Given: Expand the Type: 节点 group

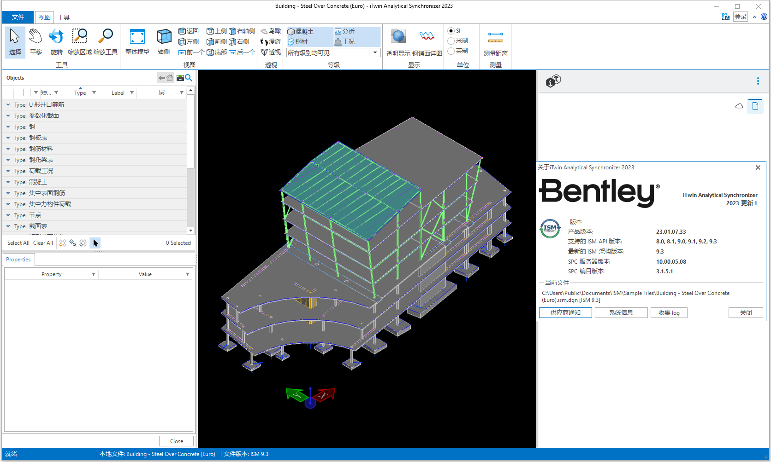Looking at the screenshot, I should (x=8, y=215).
